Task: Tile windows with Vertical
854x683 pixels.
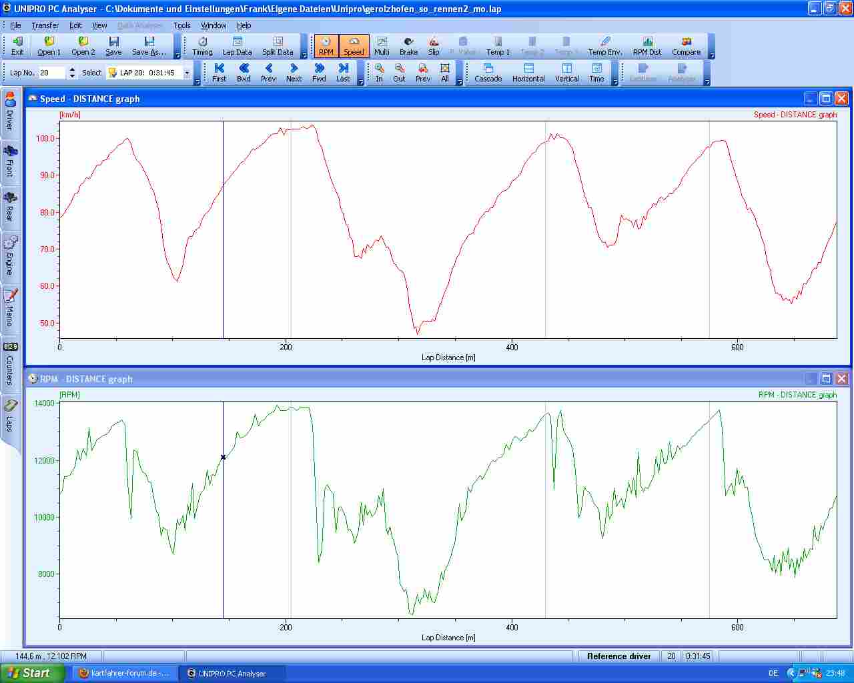Action: coord(567,73)
